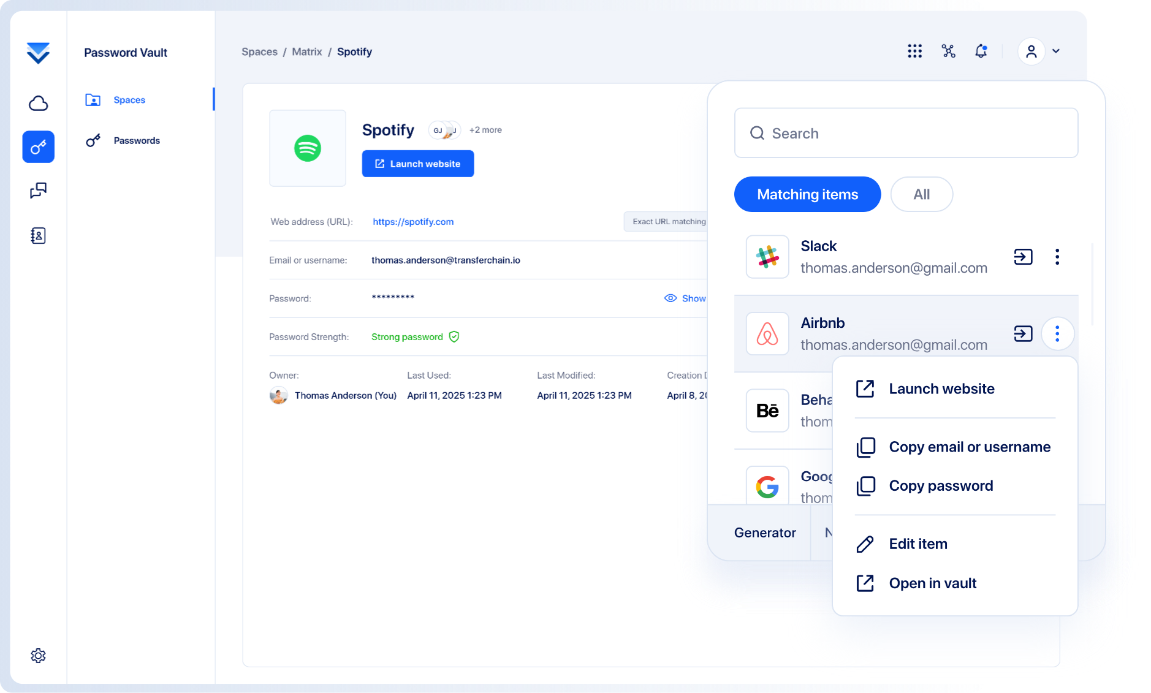This screenshot has height=693, width=1151.
Task: Click the blue Launch website button
Action: [x=418, y=164]
